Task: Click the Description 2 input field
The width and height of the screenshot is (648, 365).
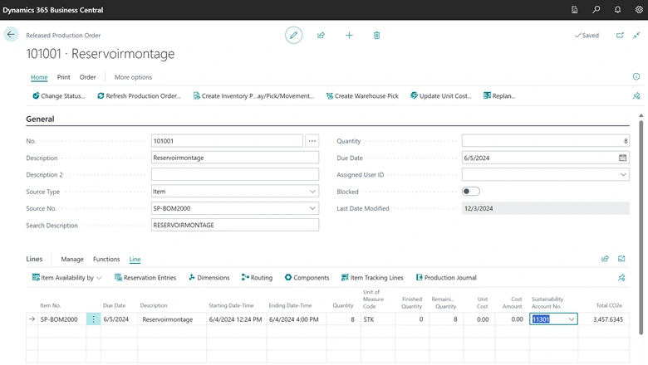Action: pos(235,175)
